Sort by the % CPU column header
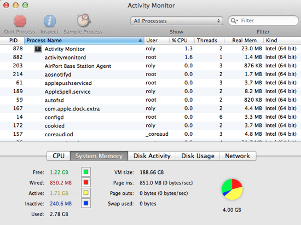Viewport: 301px width, 225px height. (x=182, y=41)
